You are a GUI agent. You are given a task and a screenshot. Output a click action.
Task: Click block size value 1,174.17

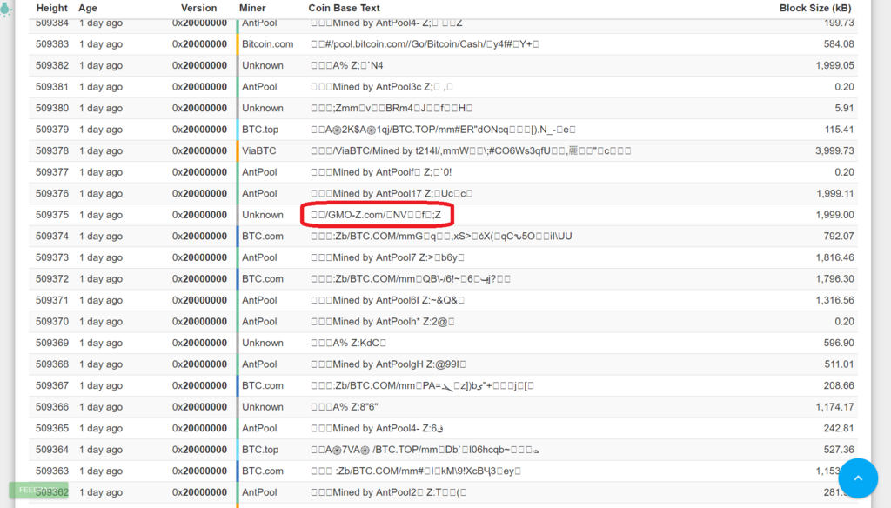(x=834, y=407)
